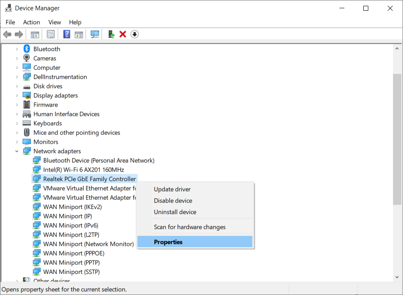The width and height of the screenshot is (403, 295).
Task: Disable device using the down-arrow toolbar icon
Action: (x=135, y=34)
